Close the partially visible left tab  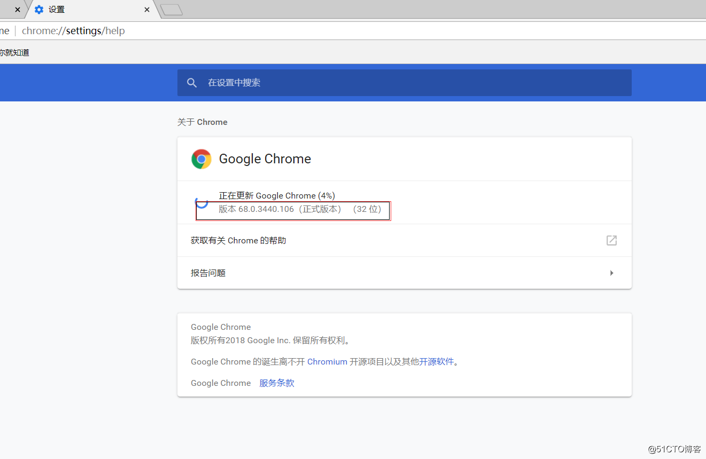pyautogui.click(x=18, y=10)
